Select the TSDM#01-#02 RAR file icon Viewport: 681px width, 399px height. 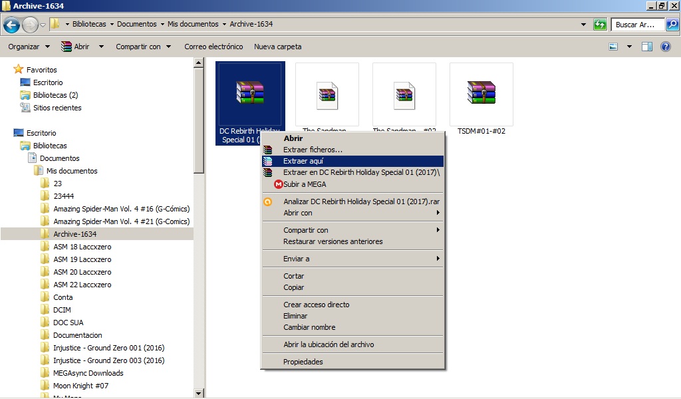coord(481,92)
